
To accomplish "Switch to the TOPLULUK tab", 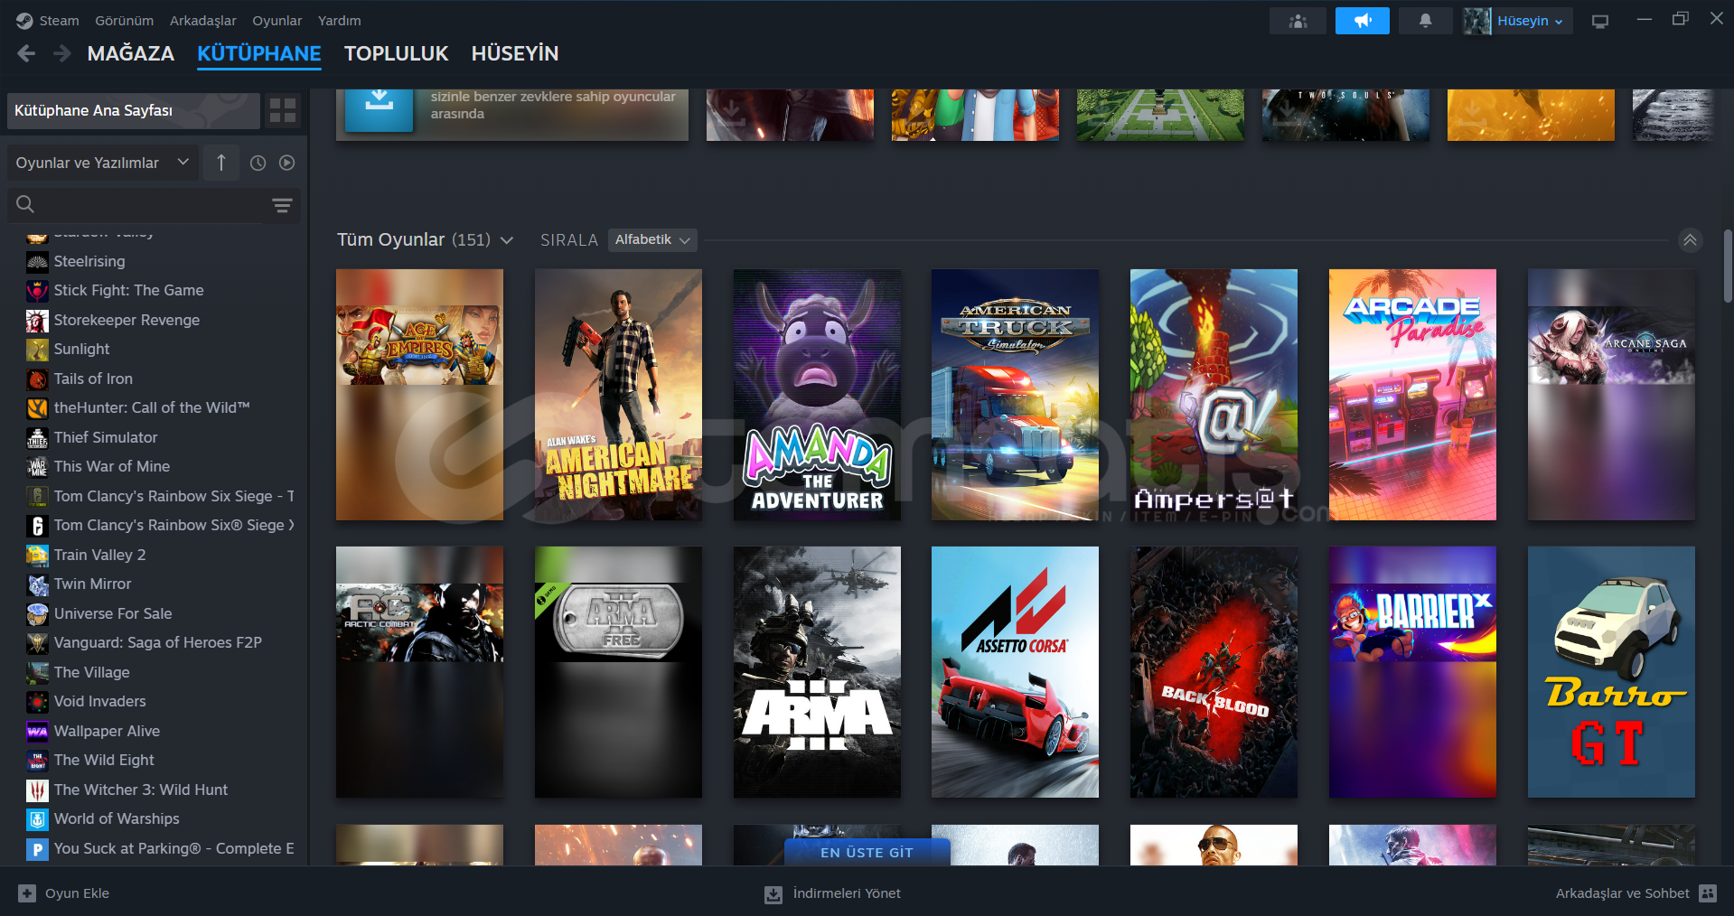I will (x=396, y=53).
